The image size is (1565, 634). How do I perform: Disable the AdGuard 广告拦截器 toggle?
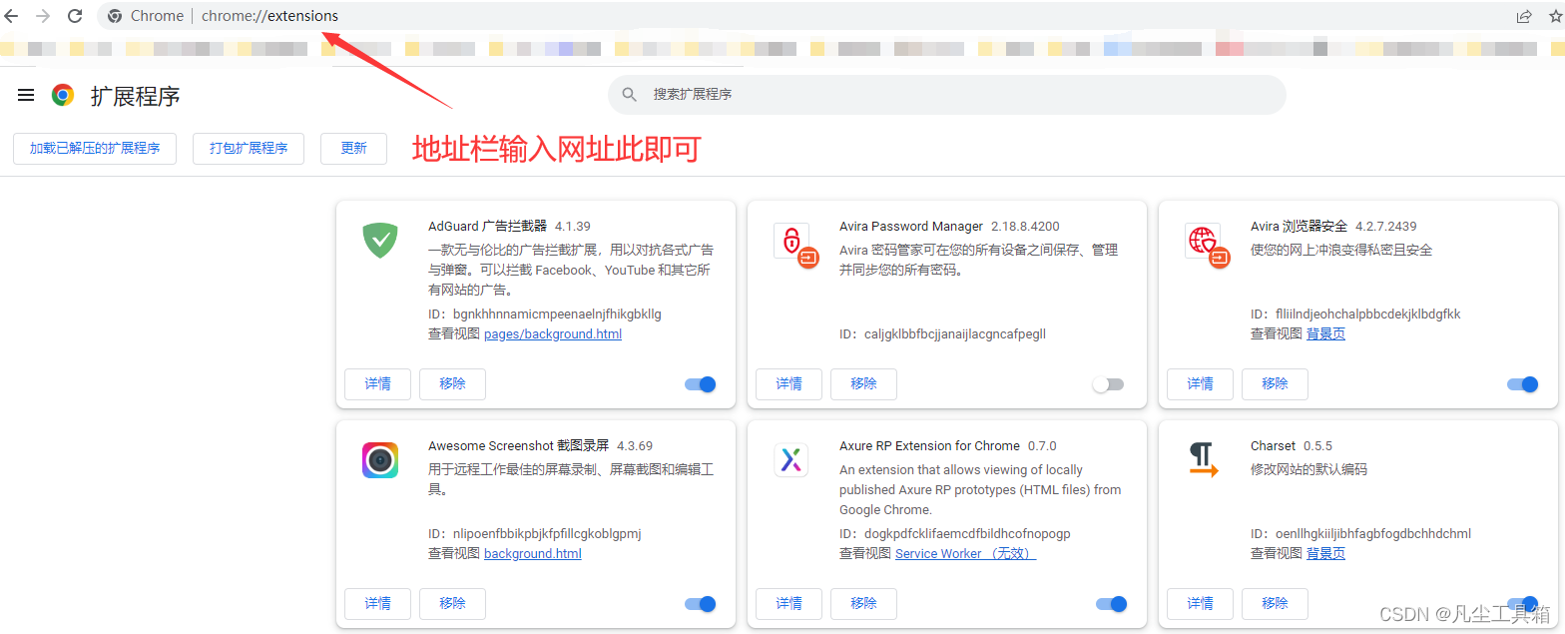[701, 384]
